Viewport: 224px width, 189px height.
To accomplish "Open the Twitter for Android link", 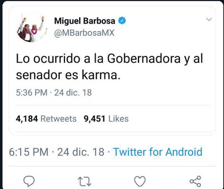I will click(x=158, y=152).
